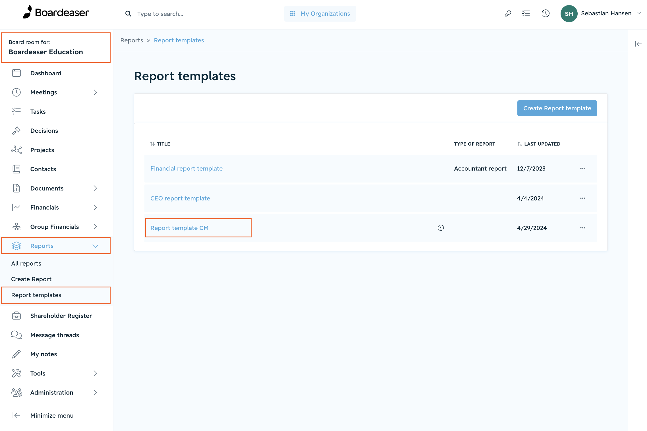This screenshot has width=647, height=431.
Task: Click the SH user avatar
Action: (569, 14)
